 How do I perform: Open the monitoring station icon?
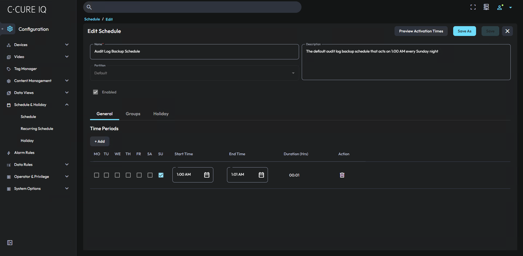486,7
